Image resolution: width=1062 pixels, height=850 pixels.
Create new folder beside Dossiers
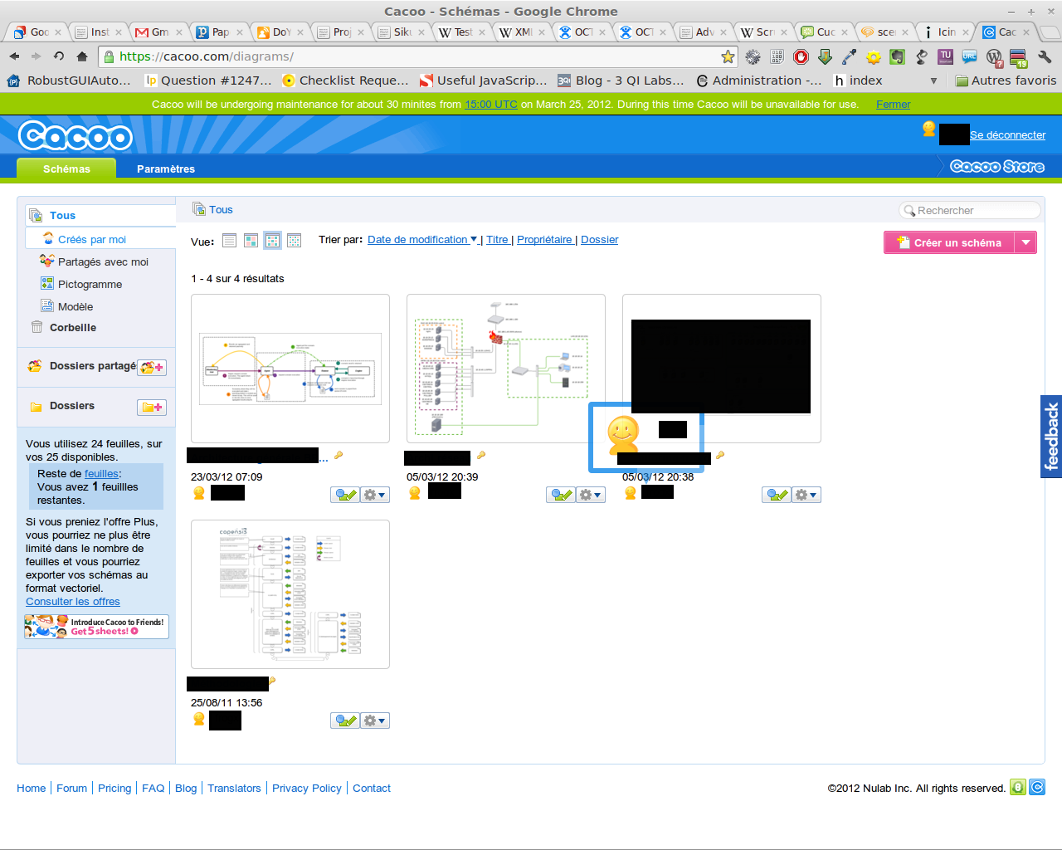(152, 408)
